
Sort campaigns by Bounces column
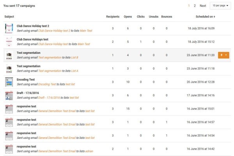(x=167, y=16)
